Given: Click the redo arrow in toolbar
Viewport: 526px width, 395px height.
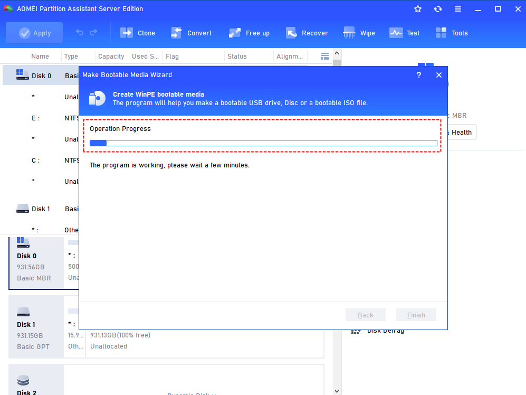Looking at the screenshot, I should click(x=93, y=33).
